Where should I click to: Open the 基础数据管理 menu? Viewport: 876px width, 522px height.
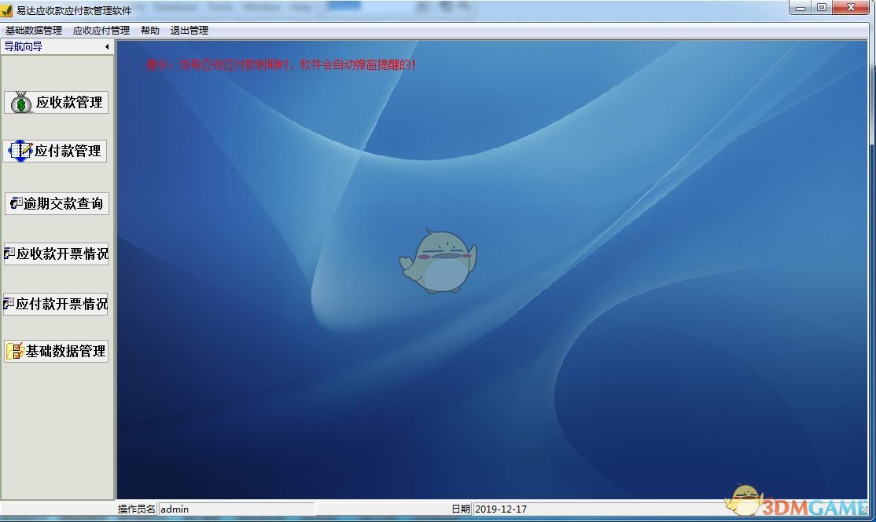point(34,31)
